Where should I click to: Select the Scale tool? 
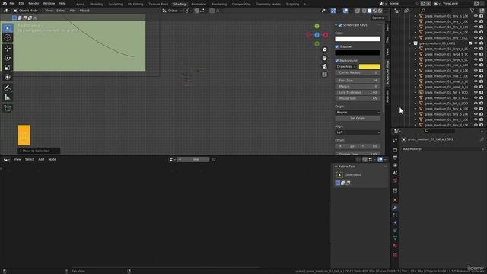[8, 68]
